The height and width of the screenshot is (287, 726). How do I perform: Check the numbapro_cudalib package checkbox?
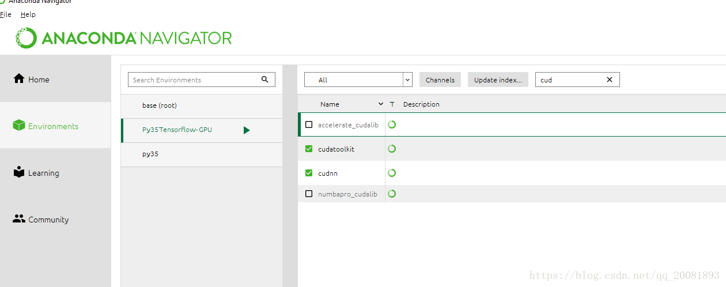309,194
